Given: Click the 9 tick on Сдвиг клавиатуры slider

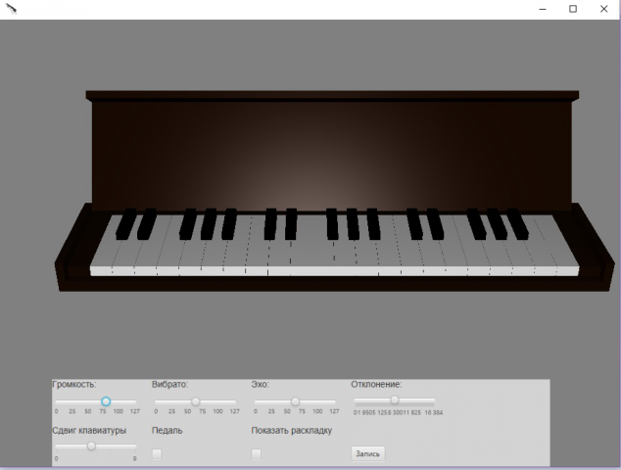Looking at the screenshot, I should 134,459.
